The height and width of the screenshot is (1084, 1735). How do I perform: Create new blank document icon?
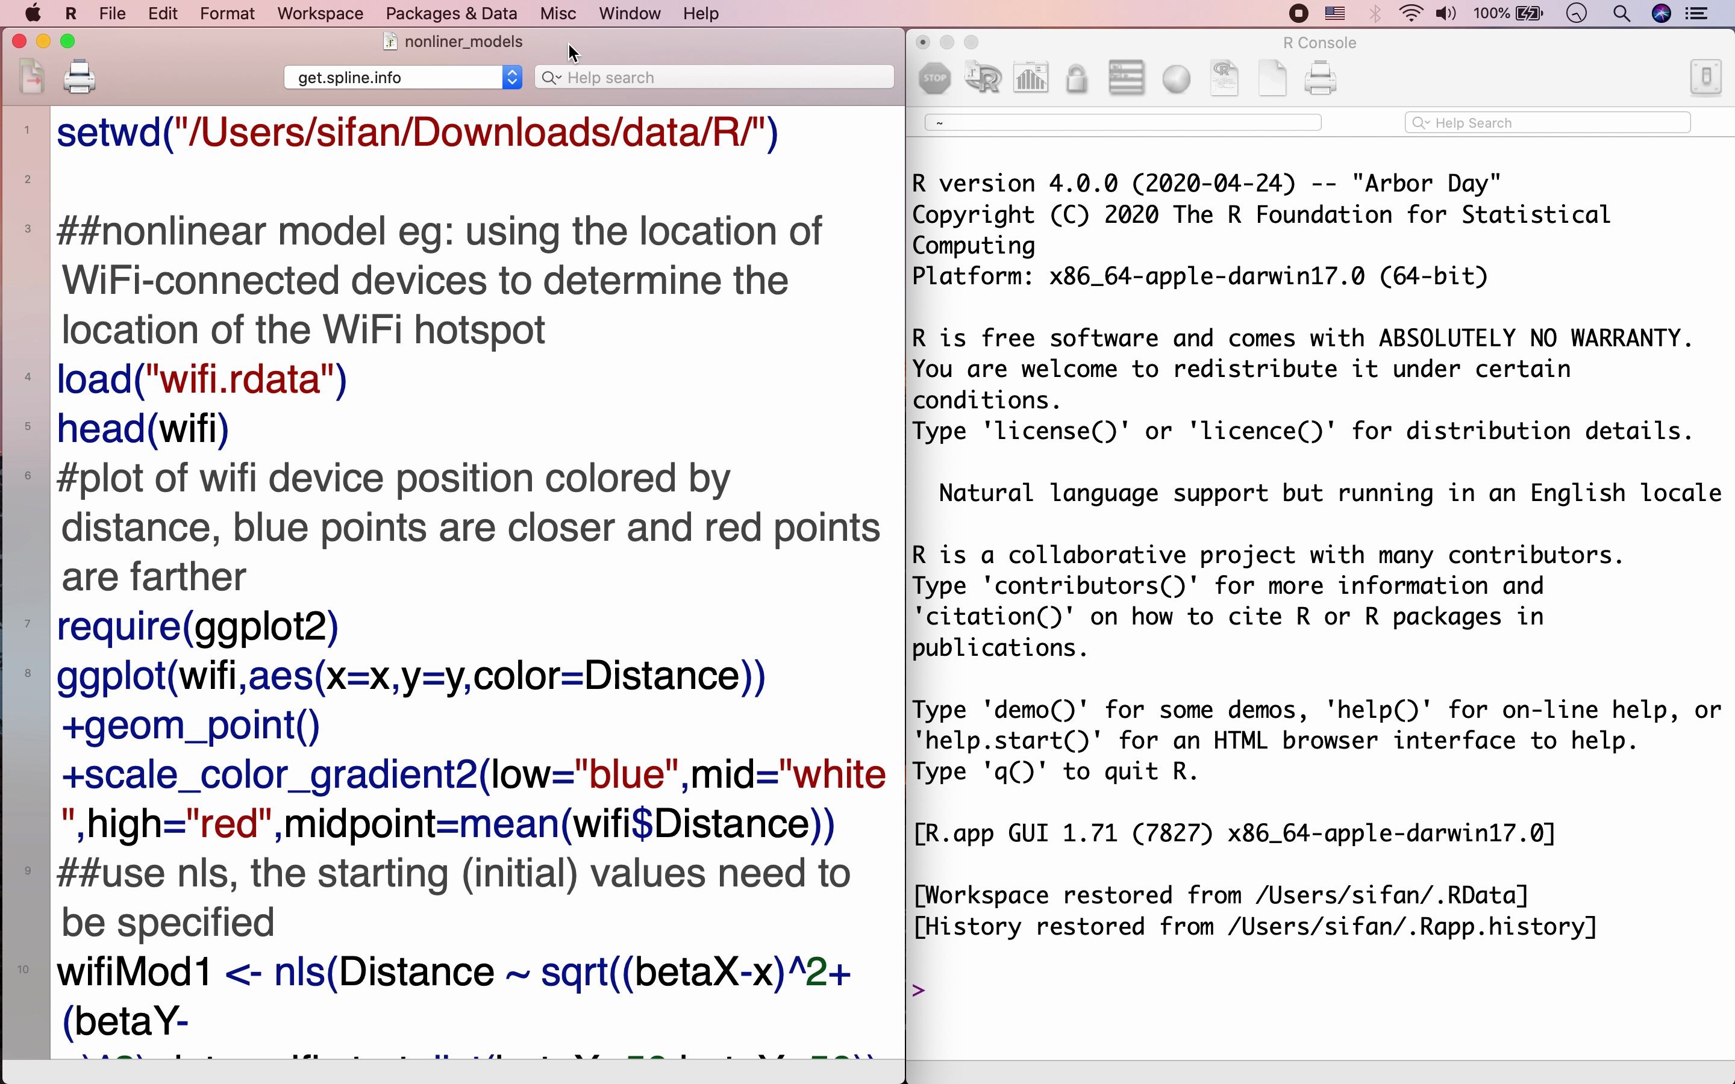coord(1272,78)
